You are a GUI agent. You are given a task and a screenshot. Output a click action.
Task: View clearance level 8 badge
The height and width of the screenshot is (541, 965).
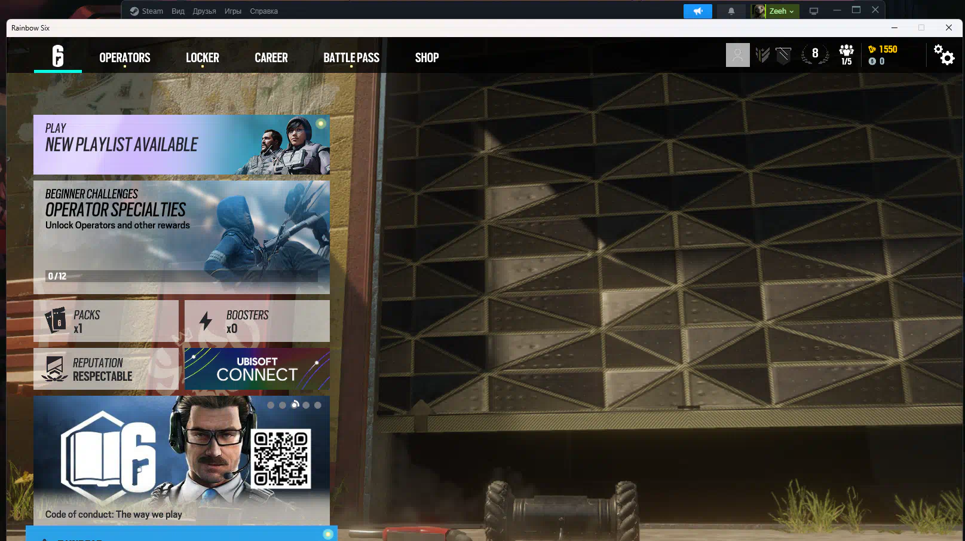click(x=815, y=54)
